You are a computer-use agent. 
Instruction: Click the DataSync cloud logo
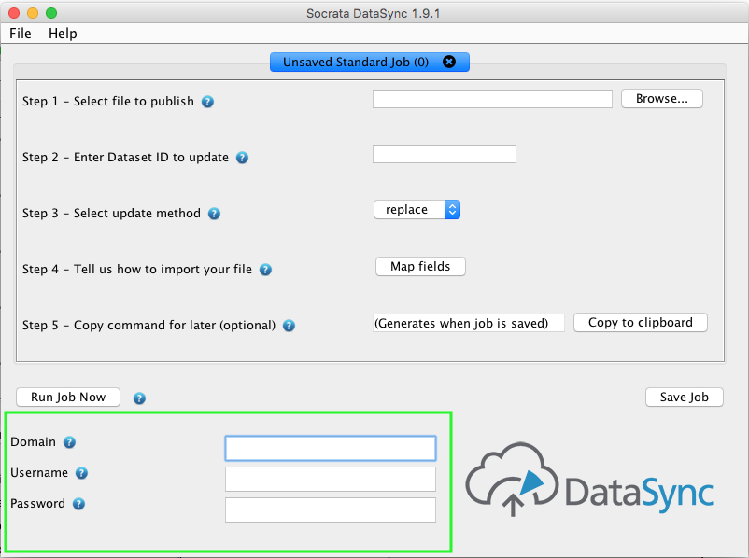(x=589, y=480)
